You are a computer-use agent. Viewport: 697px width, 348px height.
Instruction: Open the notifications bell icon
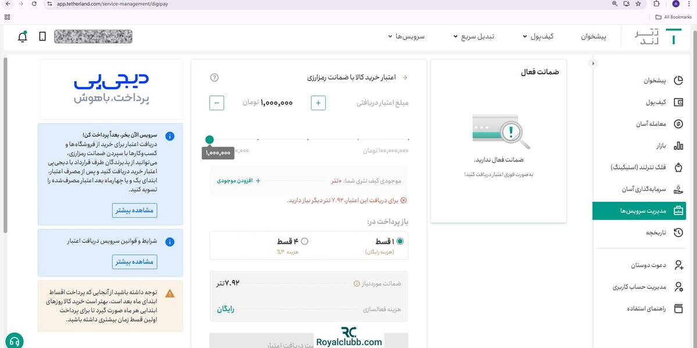pos(23,37)
